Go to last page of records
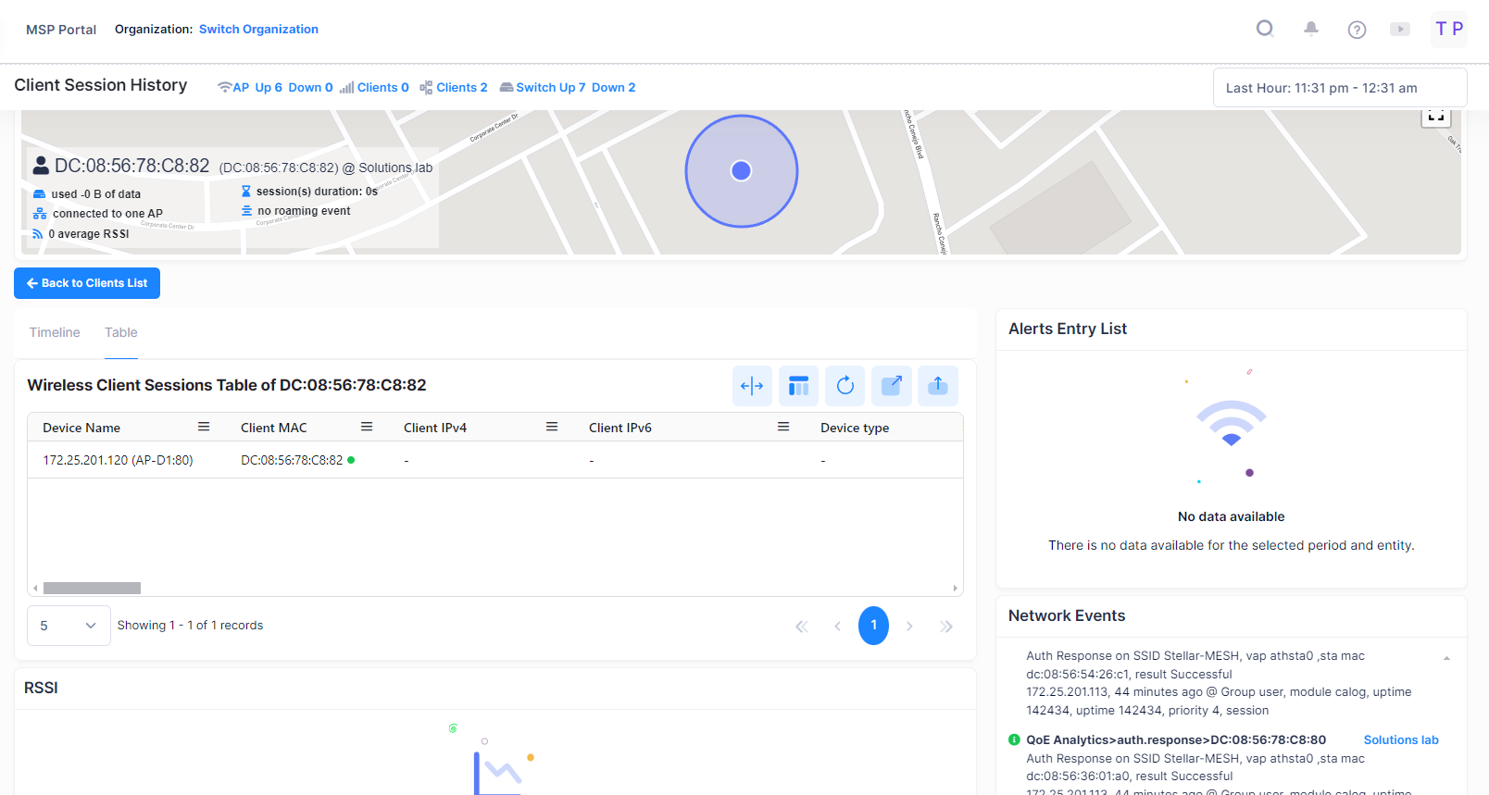This screenshot has height=795, width=1489. pyautogui.click(x=945, y=627)
